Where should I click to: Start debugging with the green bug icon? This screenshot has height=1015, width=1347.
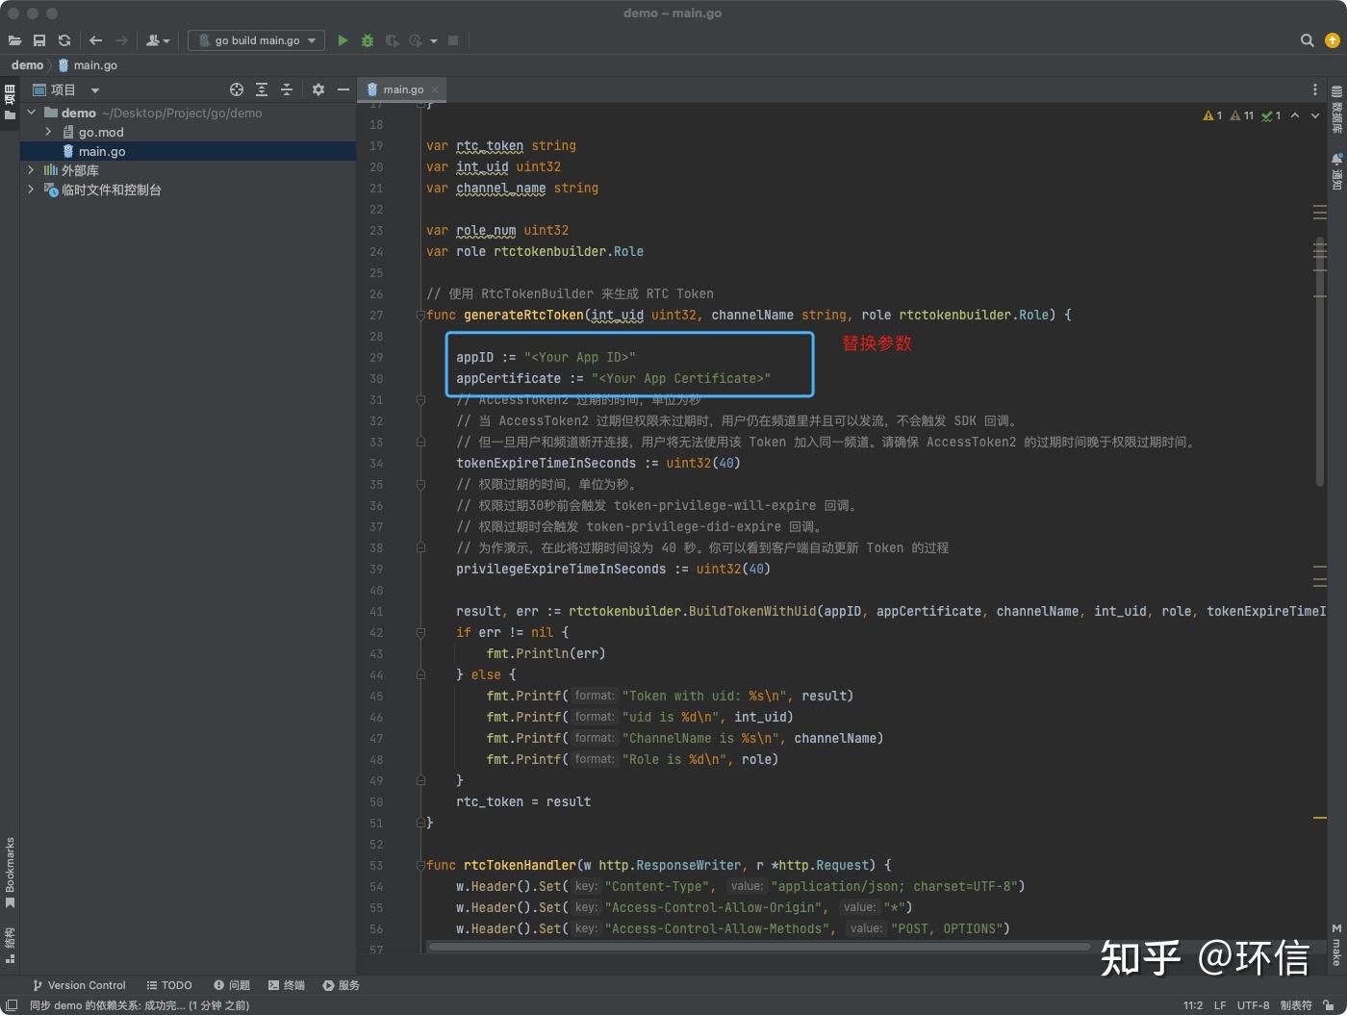coord(367,40)
